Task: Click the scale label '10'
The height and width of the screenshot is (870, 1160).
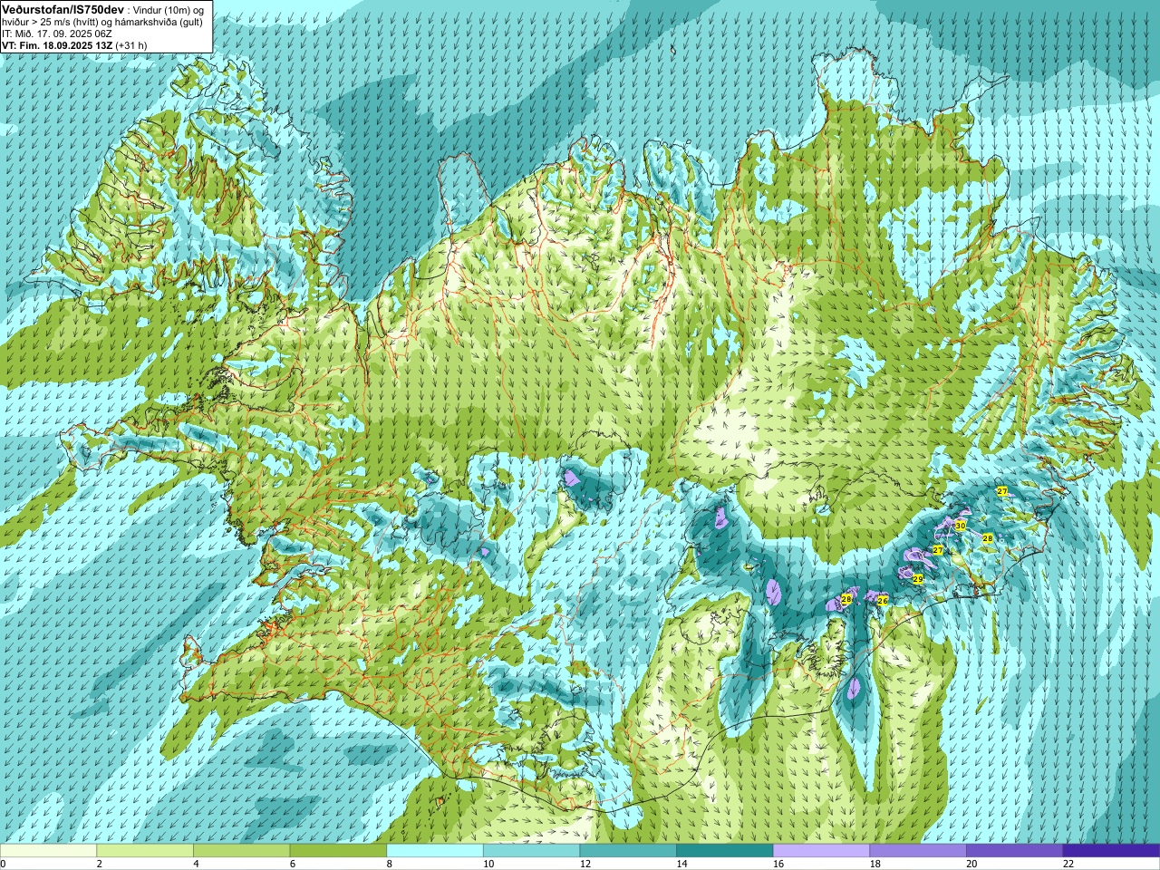Action: tap(488, 864)
